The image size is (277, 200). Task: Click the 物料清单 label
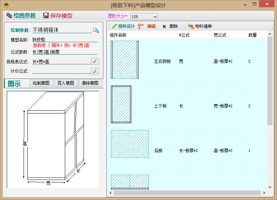click(x=204, y=26)
